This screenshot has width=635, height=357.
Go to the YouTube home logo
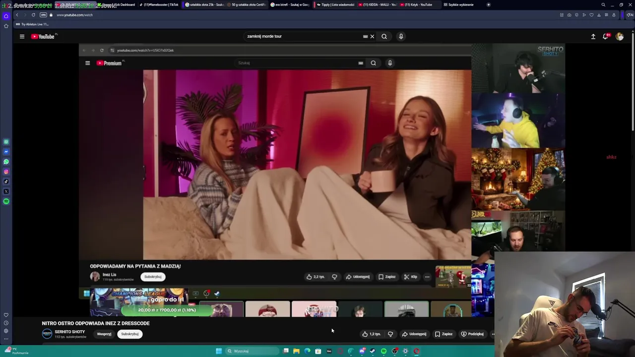click(43, 36)
